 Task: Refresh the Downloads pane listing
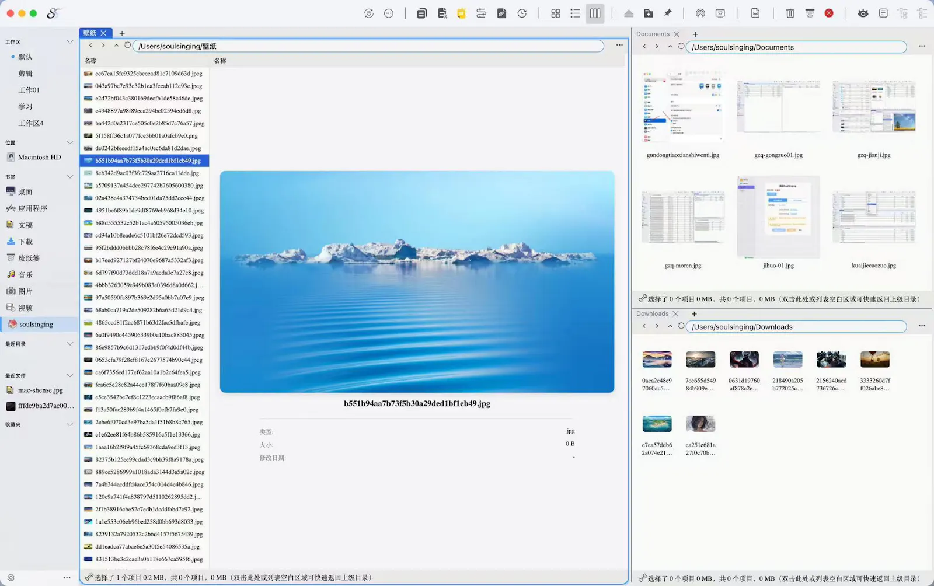click(x=681, y=326)
